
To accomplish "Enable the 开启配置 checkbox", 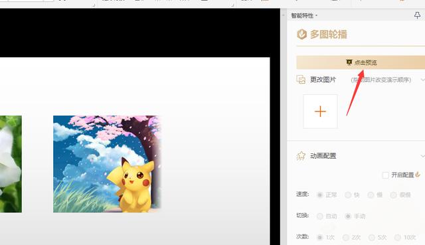I will coord(385,175).
